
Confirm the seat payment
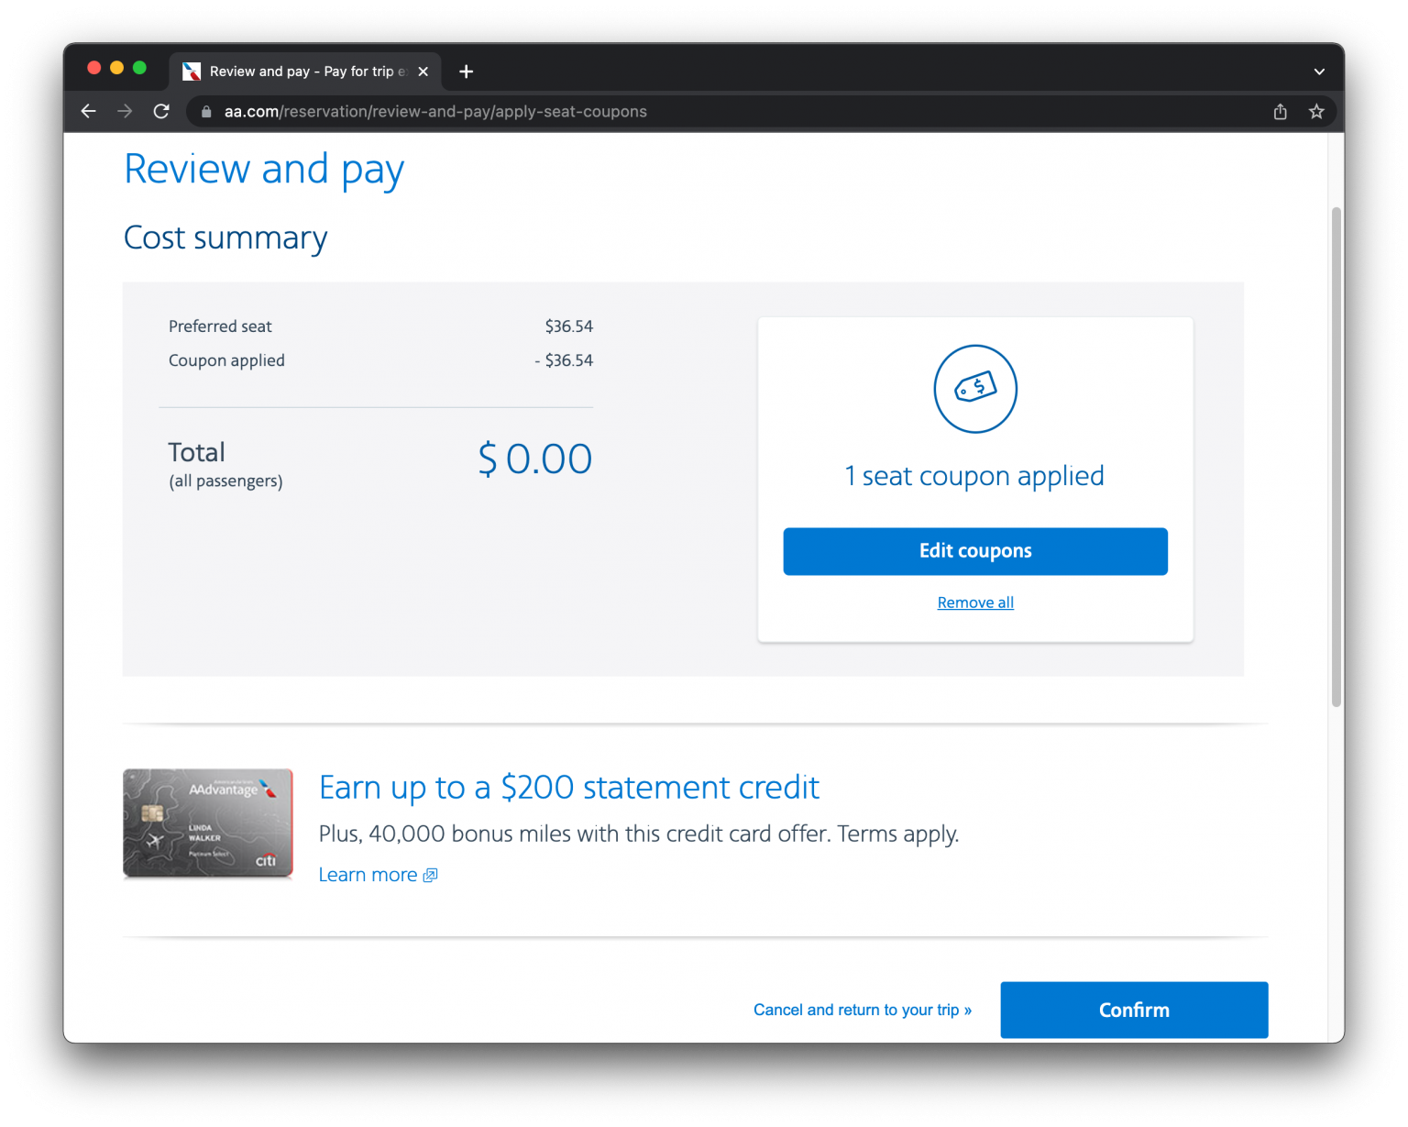click(x=1134, y=1010)
